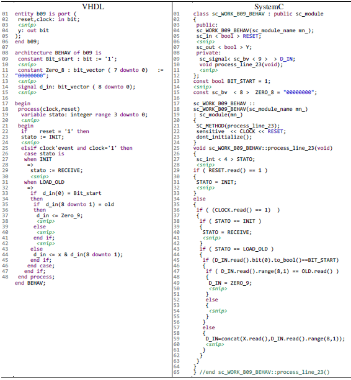
Task: Click VHDL line number 25
Action: tap(5, 148)
